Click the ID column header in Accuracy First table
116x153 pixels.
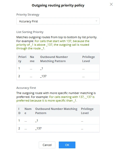[19, 111]
